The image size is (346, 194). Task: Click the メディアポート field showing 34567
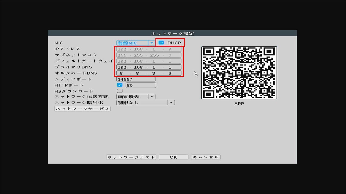point(136,79)
